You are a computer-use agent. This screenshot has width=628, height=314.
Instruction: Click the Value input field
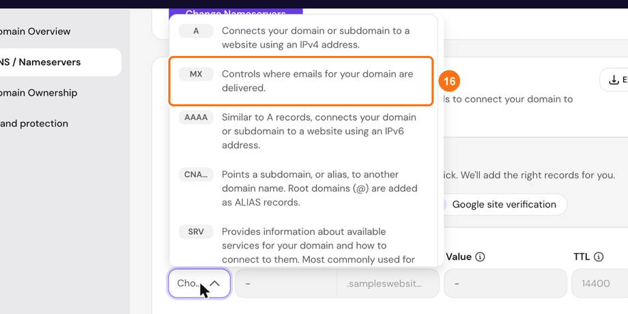(x=505, y=283)
